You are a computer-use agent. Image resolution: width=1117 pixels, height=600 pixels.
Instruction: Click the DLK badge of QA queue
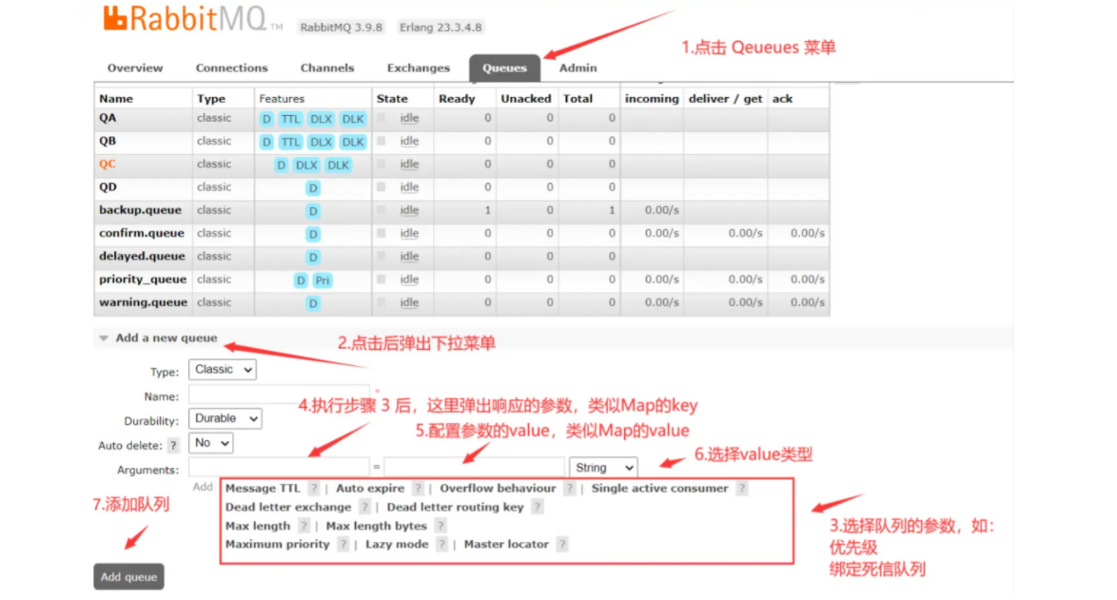click(x=353, y=119)
